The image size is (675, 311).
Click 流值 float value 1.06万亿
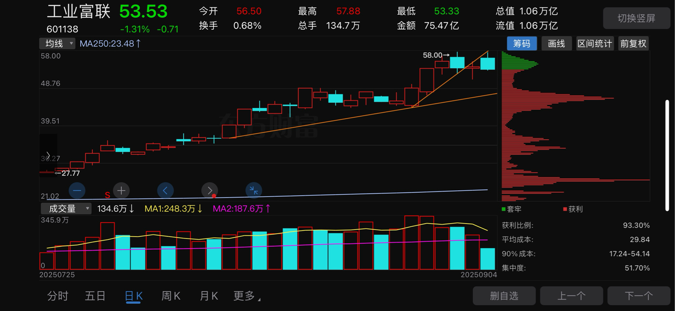point(538,26)
